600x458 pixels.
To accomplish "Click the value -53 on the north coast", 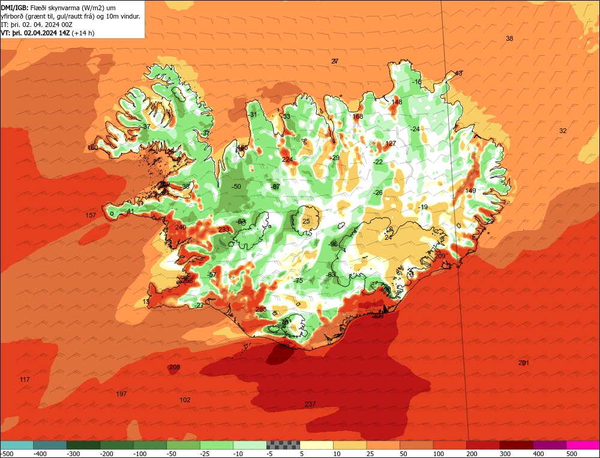I will [286, 117].
